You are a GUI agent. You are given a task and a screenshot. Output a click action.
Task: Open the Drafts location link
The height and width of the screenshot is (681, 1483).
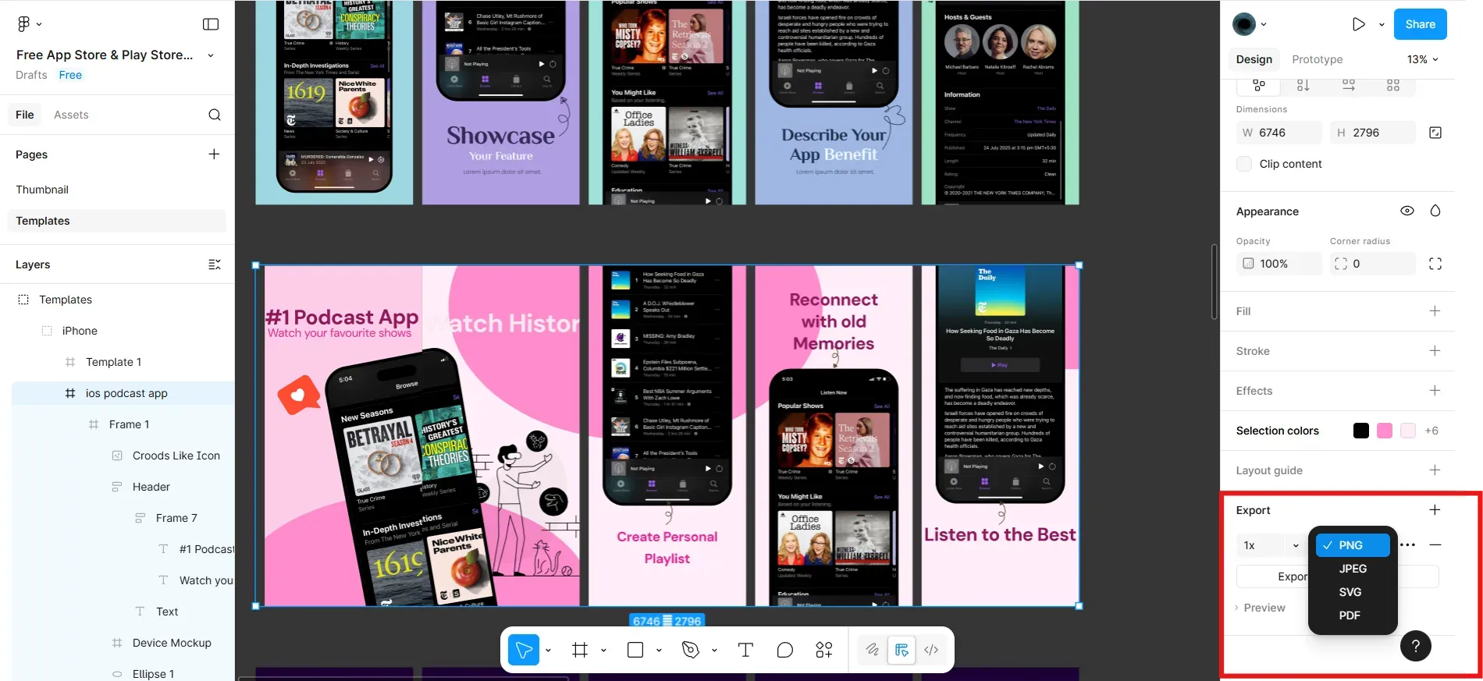[x=31, y=75]
